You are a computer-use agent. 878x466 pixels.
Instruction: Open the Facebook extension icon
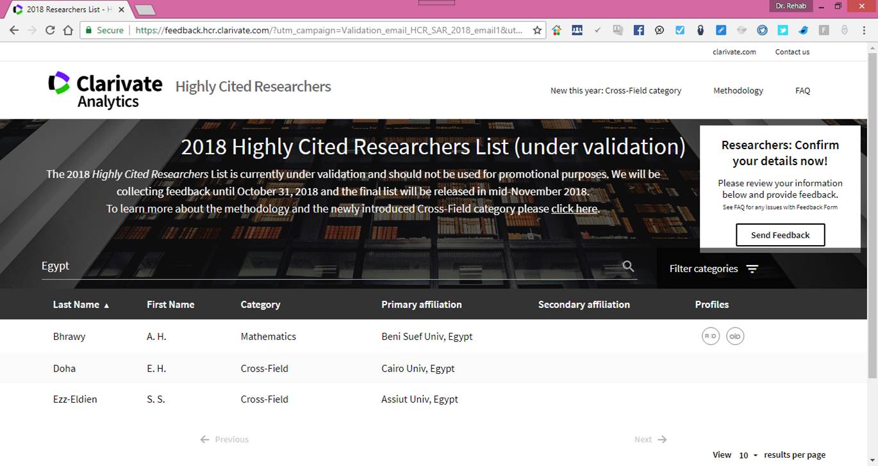[x=638, y=30]
